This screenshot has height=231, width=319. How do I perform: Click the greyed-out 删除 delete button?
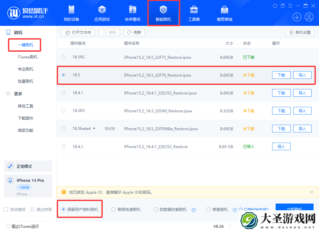(109, 32)
